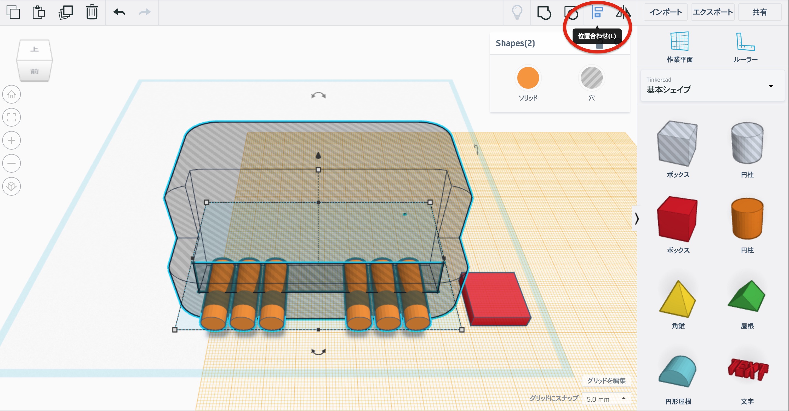
Task: Set shapes to Solid (ソリッド) mode
Action: pyautogui.click(x=528, y=78)
